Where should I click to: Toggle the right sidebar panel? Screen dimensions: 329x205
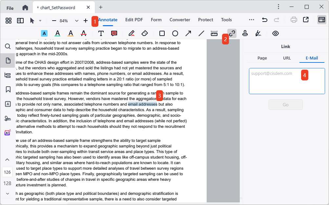pos(320,20)
